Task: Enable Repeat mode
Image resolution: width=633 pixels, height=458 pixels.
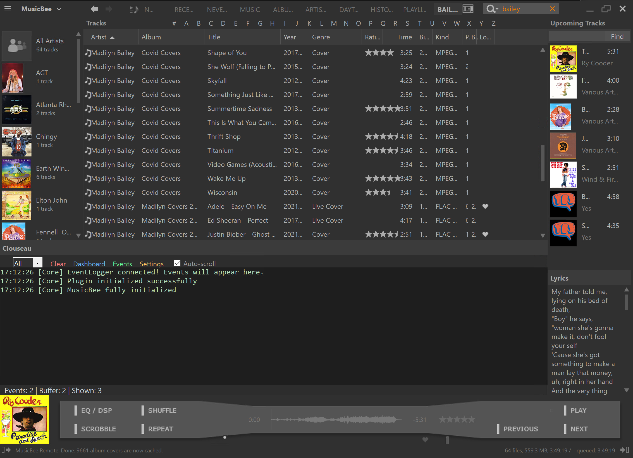Action: 161,429
